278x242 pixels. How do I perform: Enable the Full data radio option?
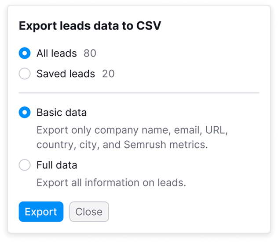coord(25,165)
